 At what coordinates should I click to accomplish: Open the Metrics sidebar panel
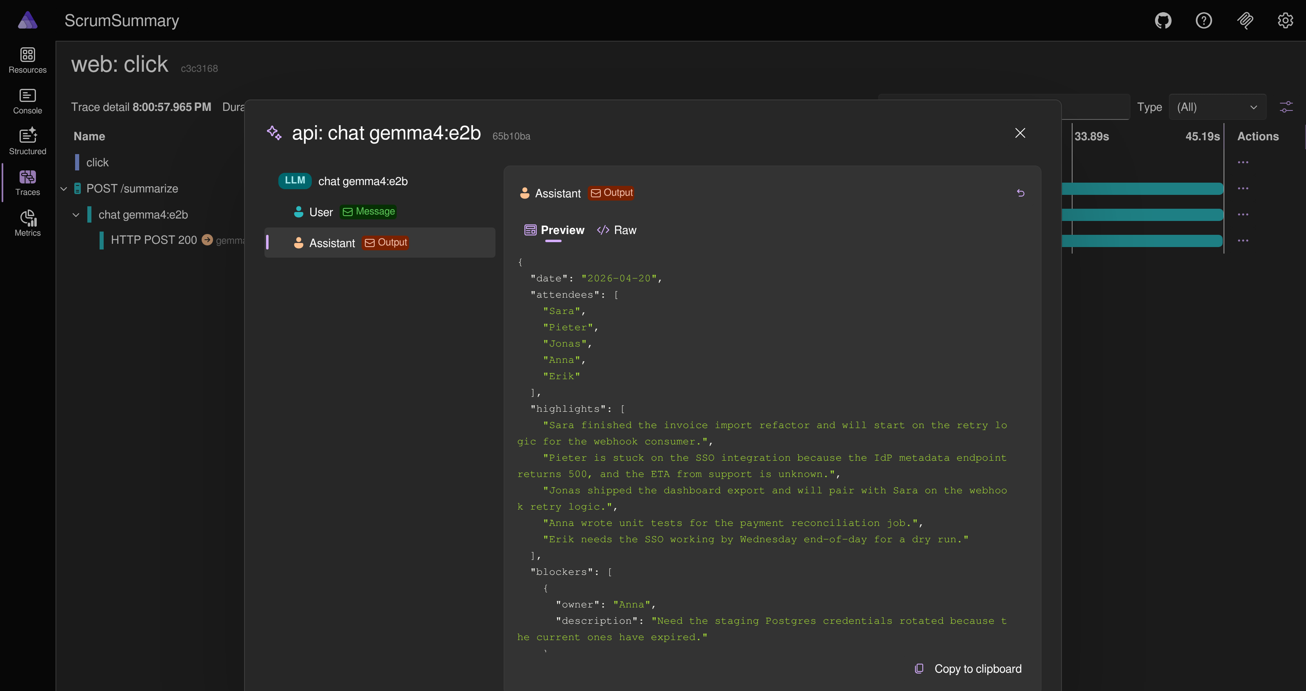point(27,222)
